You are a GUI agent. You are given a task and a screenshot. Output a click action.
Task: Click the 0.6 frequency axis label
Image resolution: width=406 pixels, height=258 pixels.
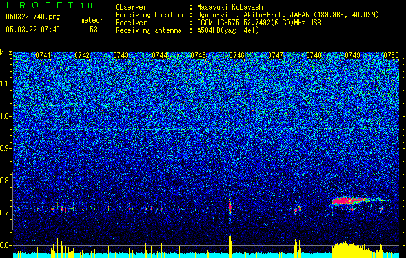[5, 245]
